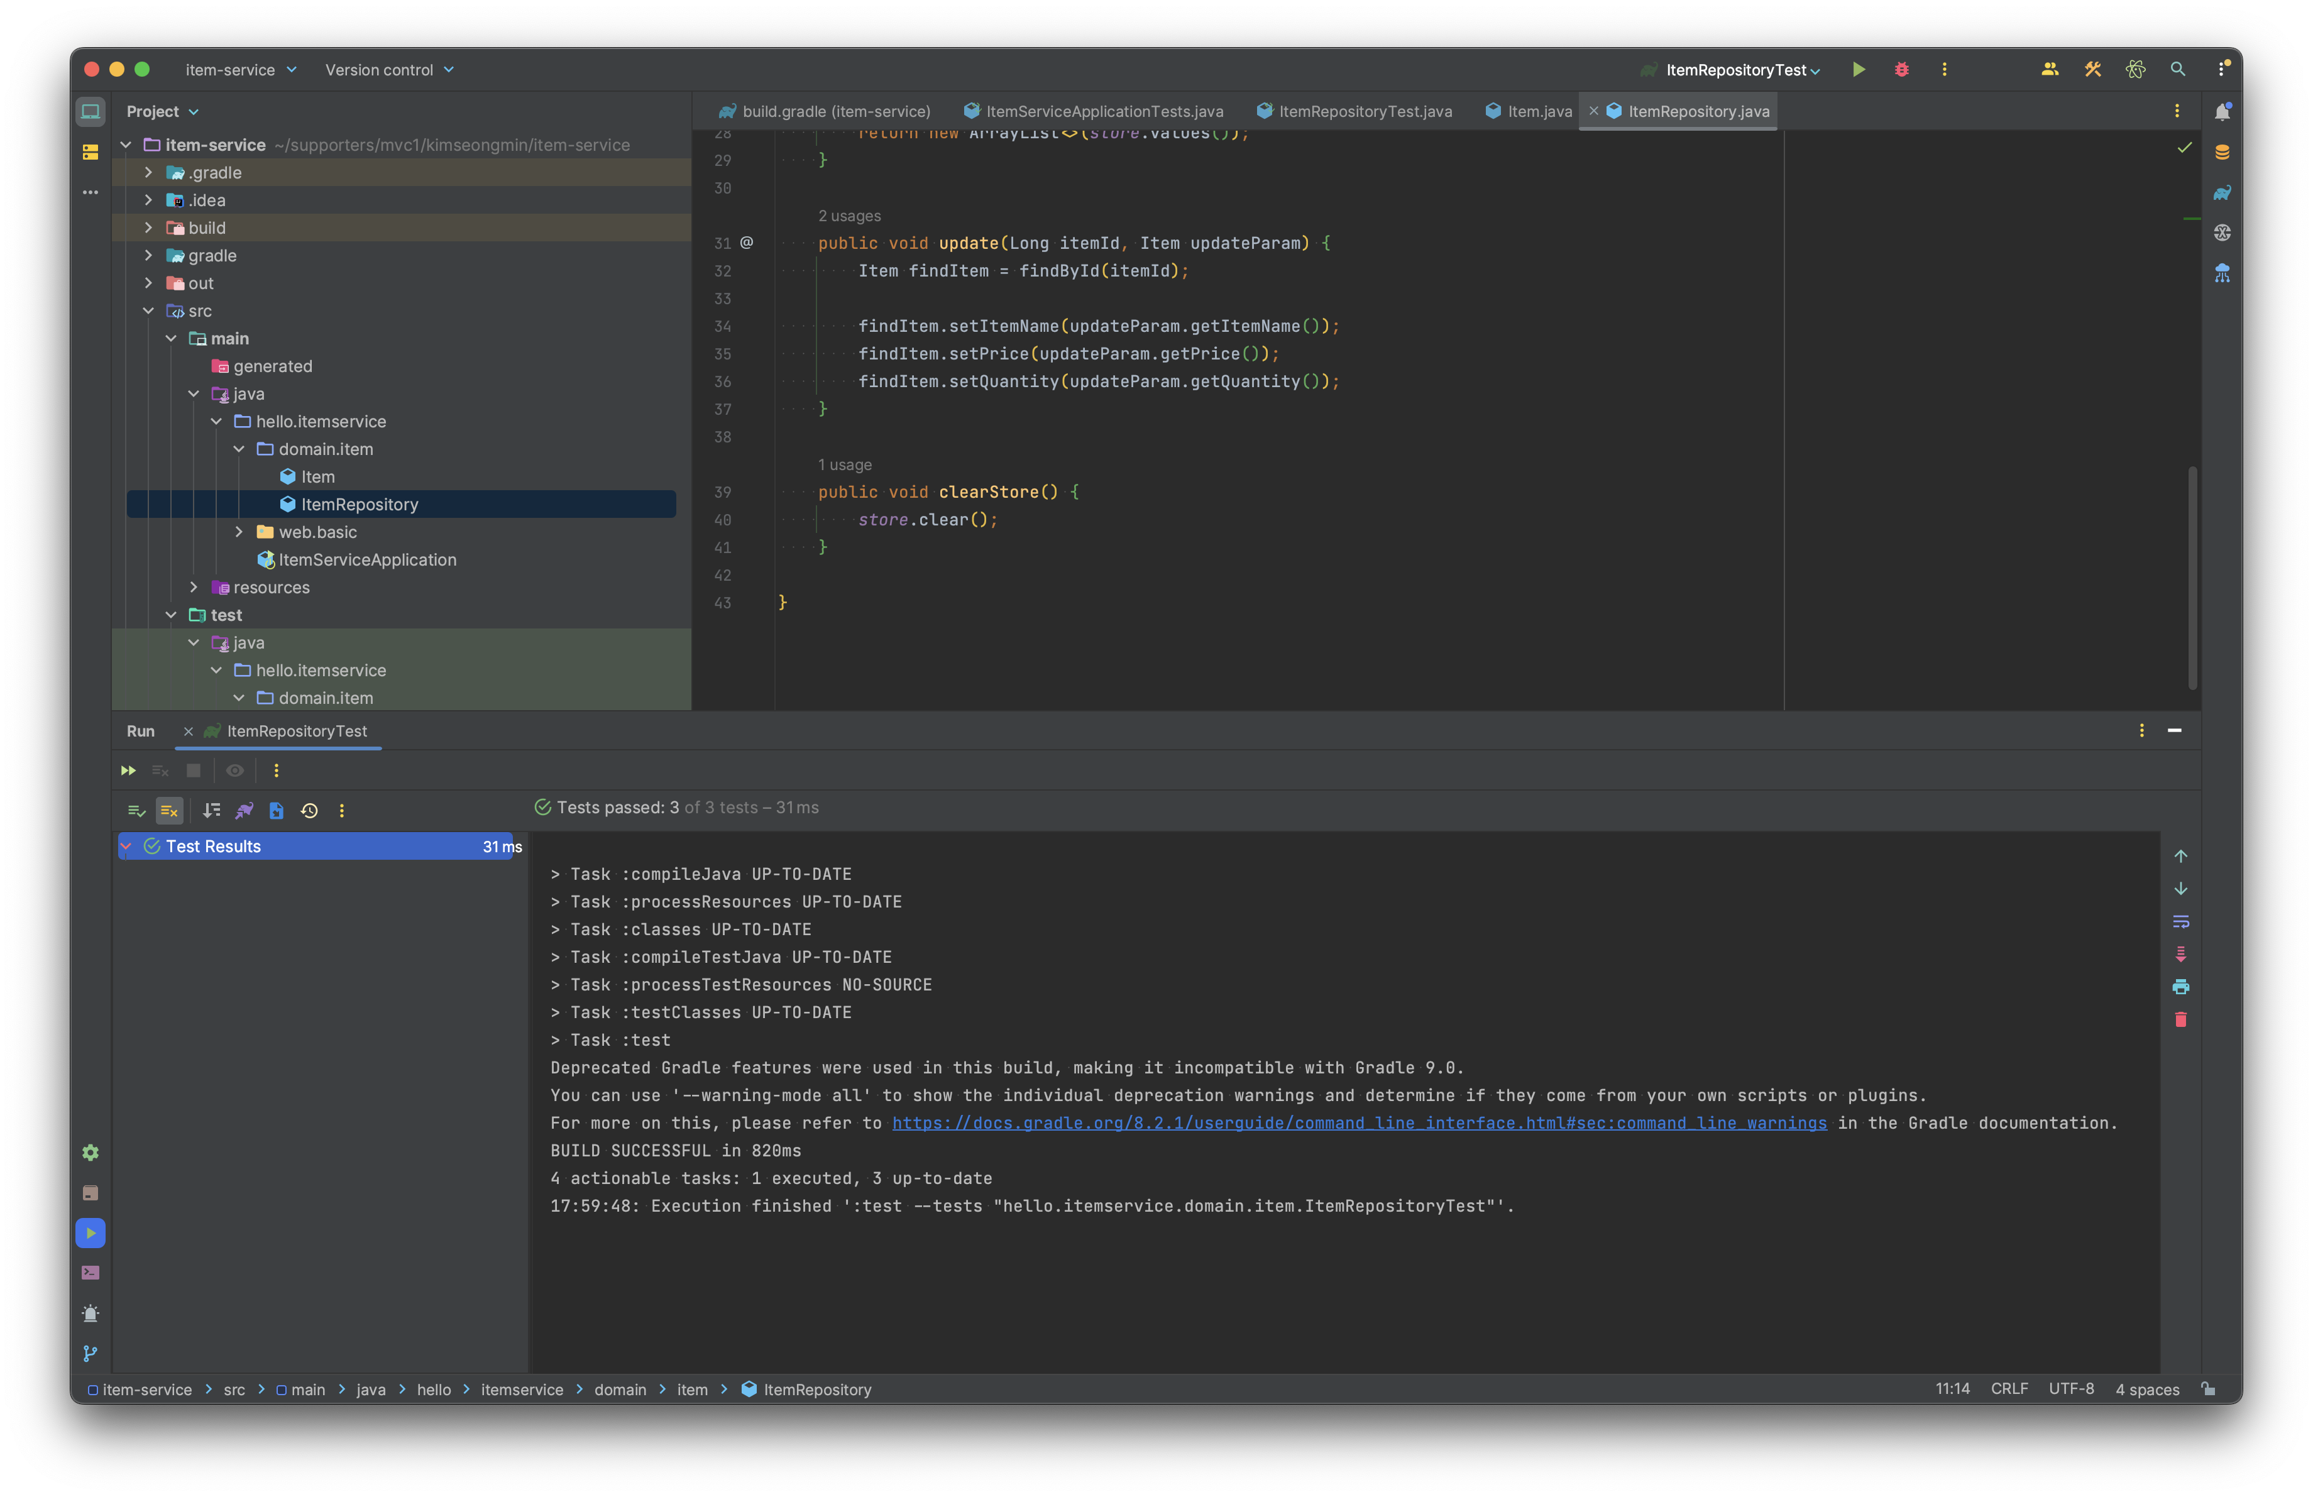The width and height of the screenshot is (2313, 1497).
Task: Collapse the main folder
Action: (x=171, y=338)
